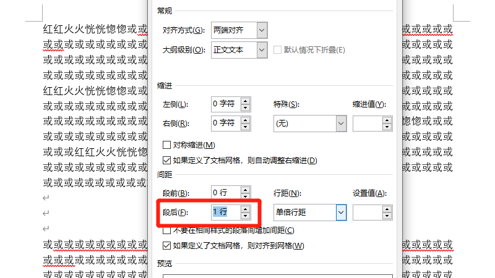Screen dimensions: 495x278
Task: Uncheck the 对齐到网格 snap-to-grid checkbox
Action: pos(166,246)
